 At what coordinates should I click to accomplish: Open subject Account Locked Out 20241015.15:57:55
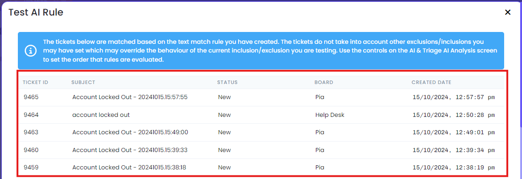click(x=130, y=97)
